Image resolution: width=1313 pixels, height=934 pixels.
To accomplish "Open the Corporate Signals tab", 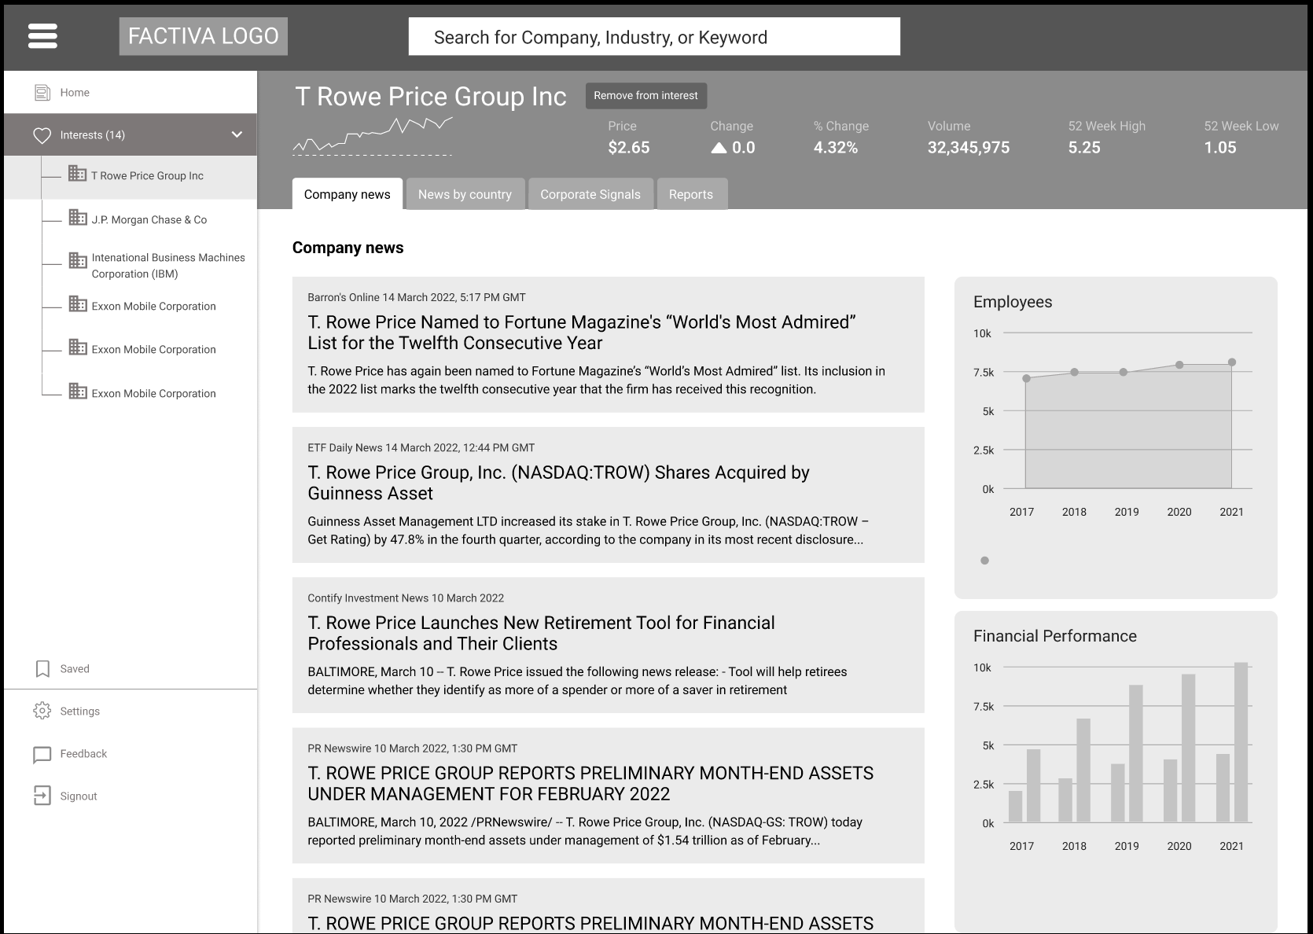I will 590,194.
